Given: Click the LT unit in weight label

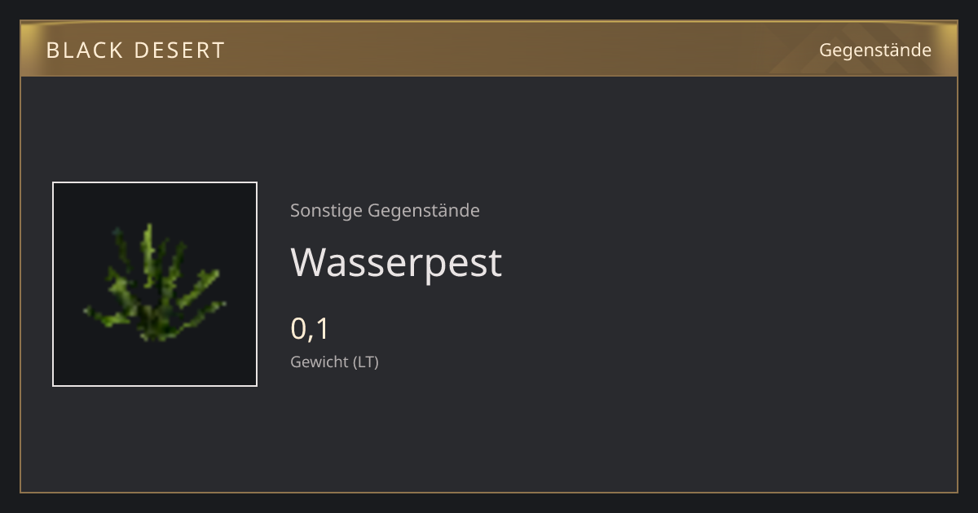Looking at the screenshot, I should [x=365, y=362].
